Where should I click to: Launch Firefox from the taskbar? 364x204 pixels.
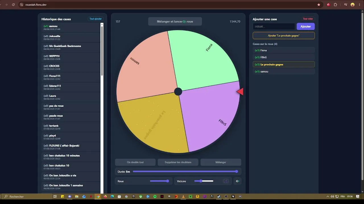(x=105, y=196)
